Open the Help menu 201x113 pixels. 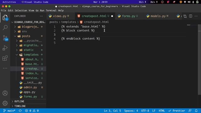coord(61,10)
